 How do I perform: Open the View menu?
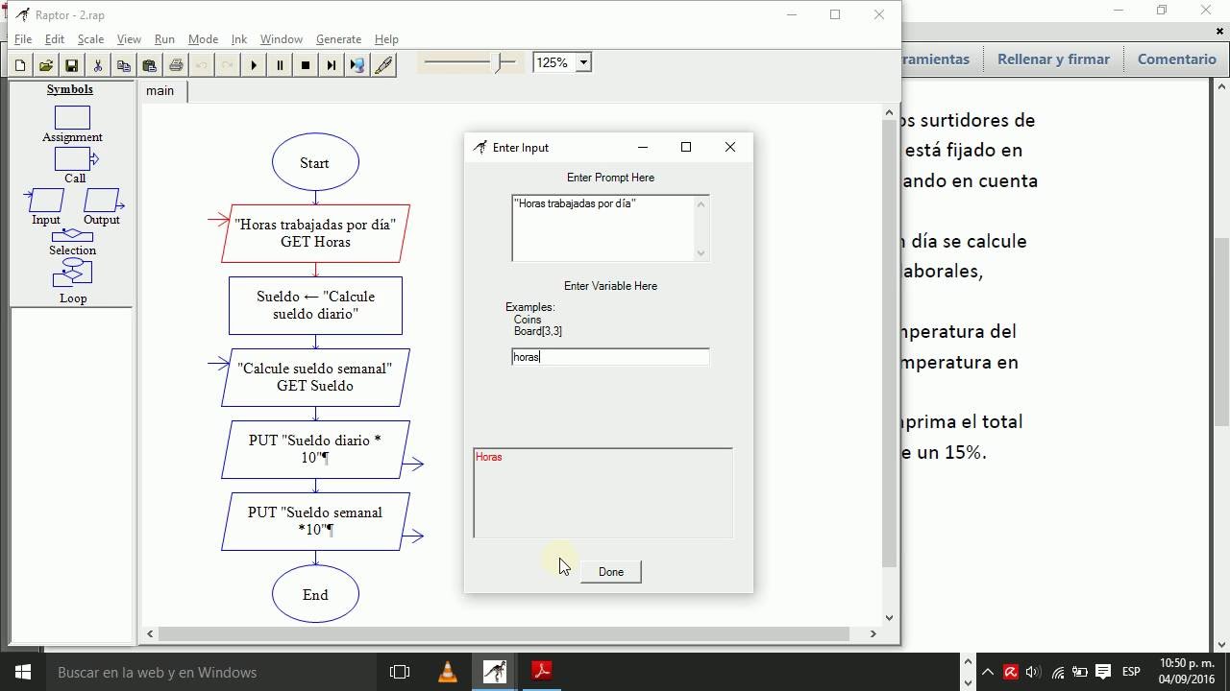pyautogui.click(x=129, y=39)
